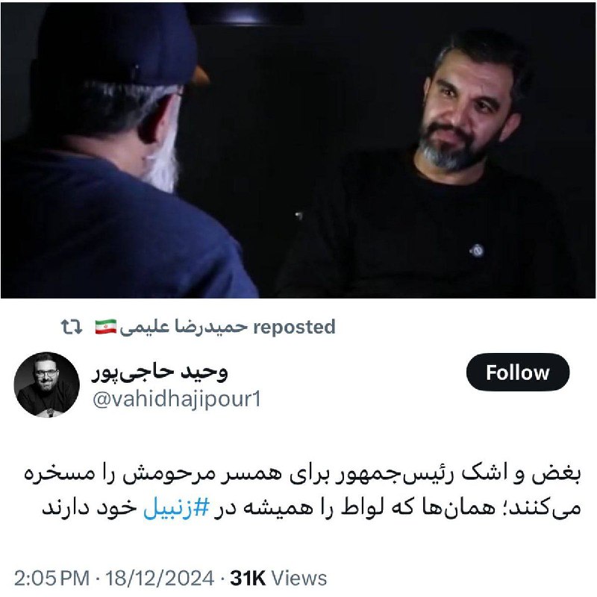Open the 31K Views count
Viewport: 597px width, 597px height.
click(278, 578)
